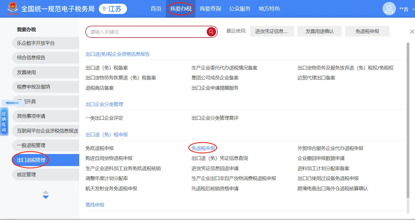
Task: Click the user avatar icon
Action: coord(389,9)
